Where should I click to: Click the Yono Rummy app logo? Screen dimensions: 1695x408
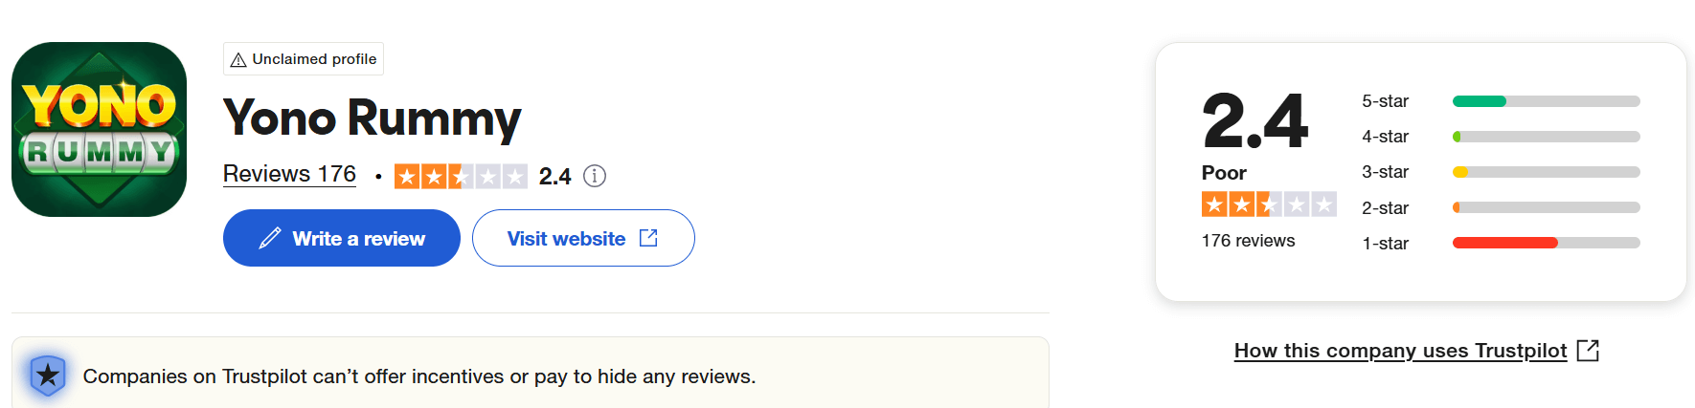tap(99, 129)
